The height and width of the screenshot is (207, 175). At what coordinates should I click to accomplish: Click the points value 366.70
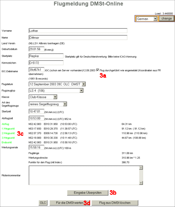(125, 162)
